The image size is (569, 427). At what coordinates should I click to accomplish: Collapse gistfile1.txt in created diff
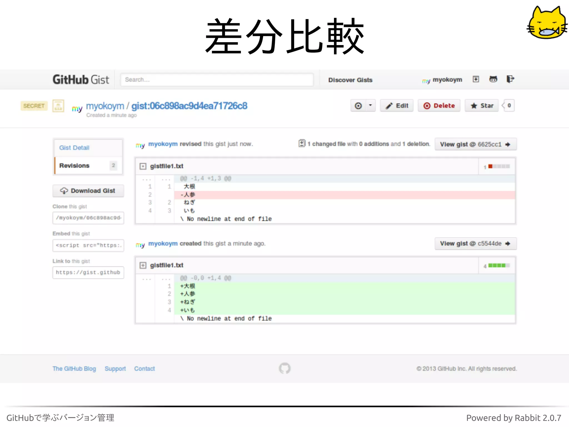143,265
